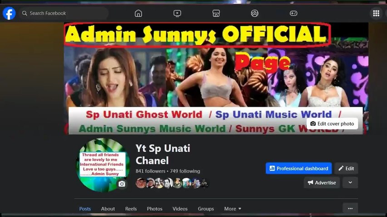Click Edit cover photo button
Viewport: 387px width, 217px height.
tap(332, 124)
